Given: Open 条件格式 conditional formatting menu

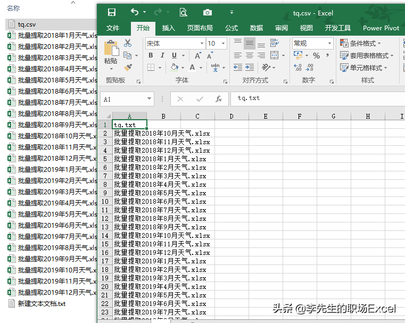Looking at the screenshot, I should click(360, 44).
